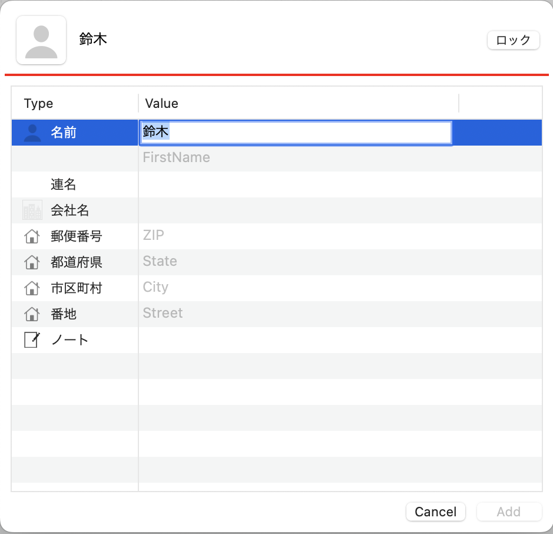Click the State value field
The image size is (553, 534).
click(340, 262)
